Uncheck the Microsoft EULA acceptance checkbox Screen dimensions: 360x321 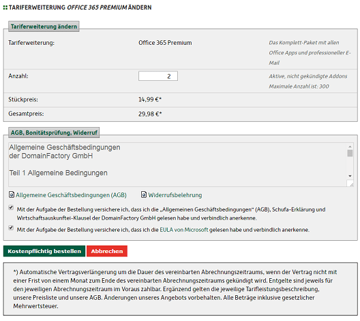tap(11, 228)
